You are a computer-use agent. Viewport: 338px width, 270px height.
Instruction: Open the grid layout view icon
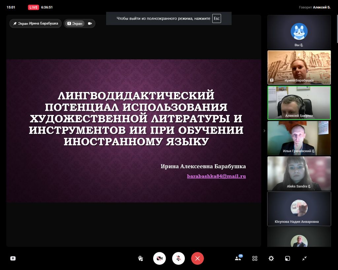pyautogui.click(x=255, y=258)
